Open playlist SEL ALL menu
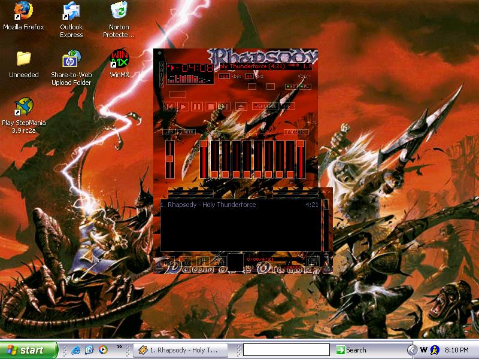 point(202,261)
